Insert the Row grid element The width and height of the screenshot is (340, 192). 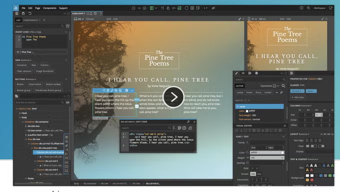click(33, 65)
